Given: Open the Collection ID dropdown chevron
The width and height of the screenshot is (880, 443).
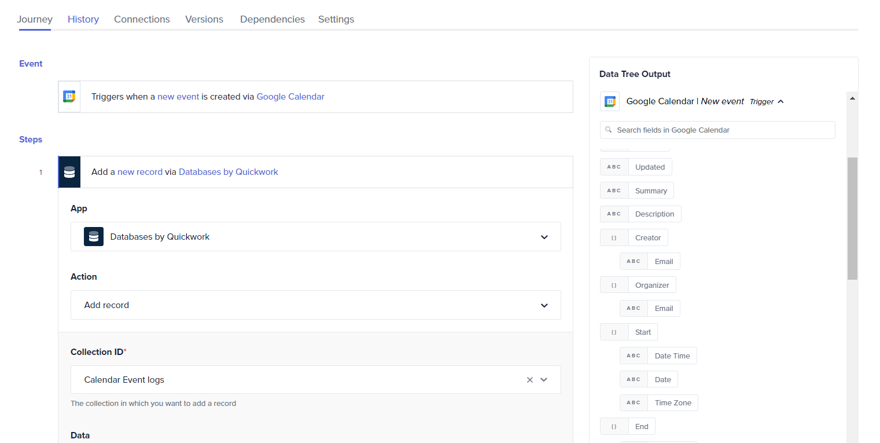Looking at the screenshot, I should [x=544, y=380].
